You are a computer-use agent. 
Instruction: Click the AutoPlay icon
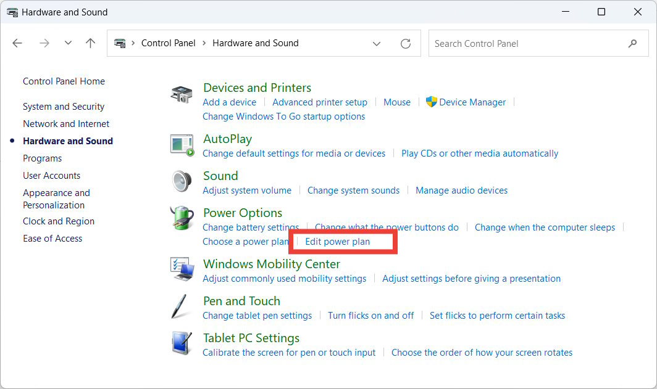[182, 144]
